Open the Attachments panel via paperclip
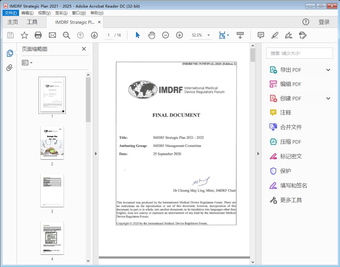Screen dimensions: 340x267 coord(10,67)
